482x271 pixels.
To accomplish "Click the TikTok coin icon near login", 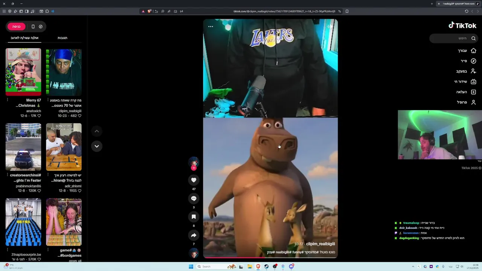I will tap(41, 26).
